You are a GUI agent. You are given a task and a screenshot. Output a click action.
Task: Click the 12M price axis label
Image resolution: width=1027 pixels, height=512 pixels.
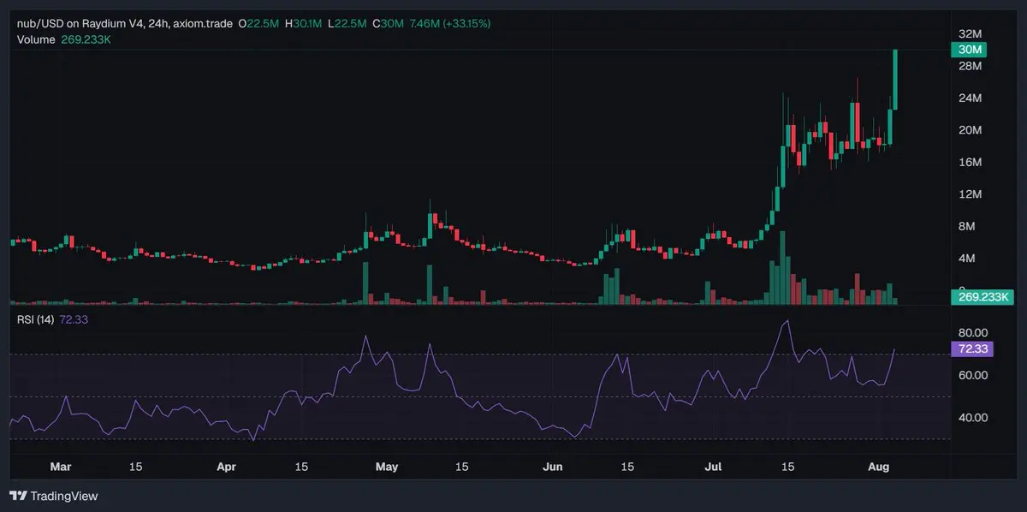click(x=971, y=194)
